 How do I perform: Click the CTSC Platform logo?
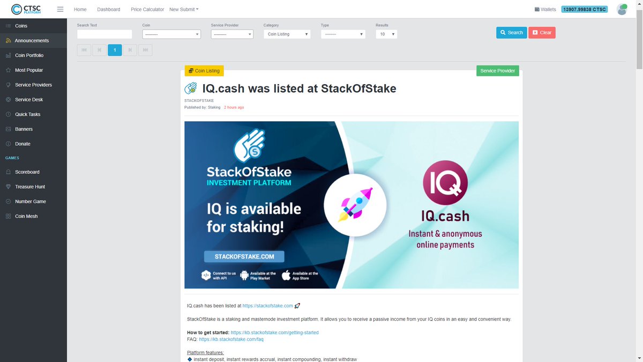[x=26, y=9]
